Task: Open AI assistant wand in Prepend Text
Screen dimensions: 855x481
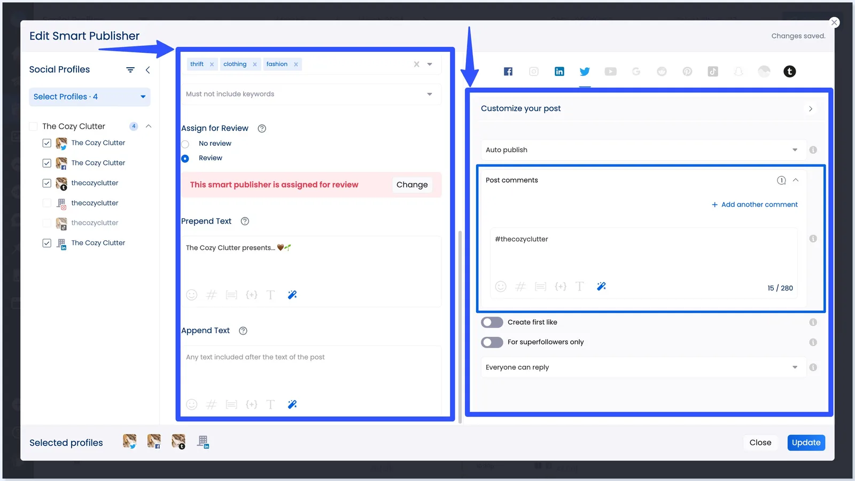Action: [292, 295]
